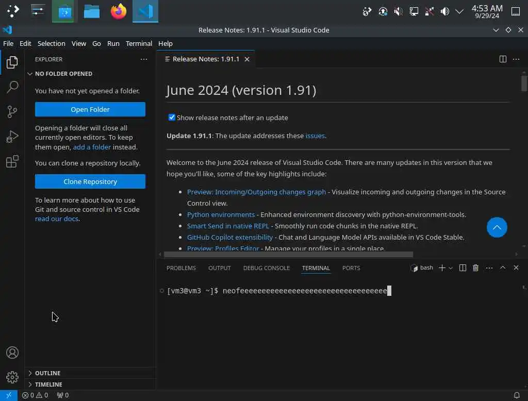528x401 pixels.
Task: Open the file manager from taskbar
Action: coord(91,11)
